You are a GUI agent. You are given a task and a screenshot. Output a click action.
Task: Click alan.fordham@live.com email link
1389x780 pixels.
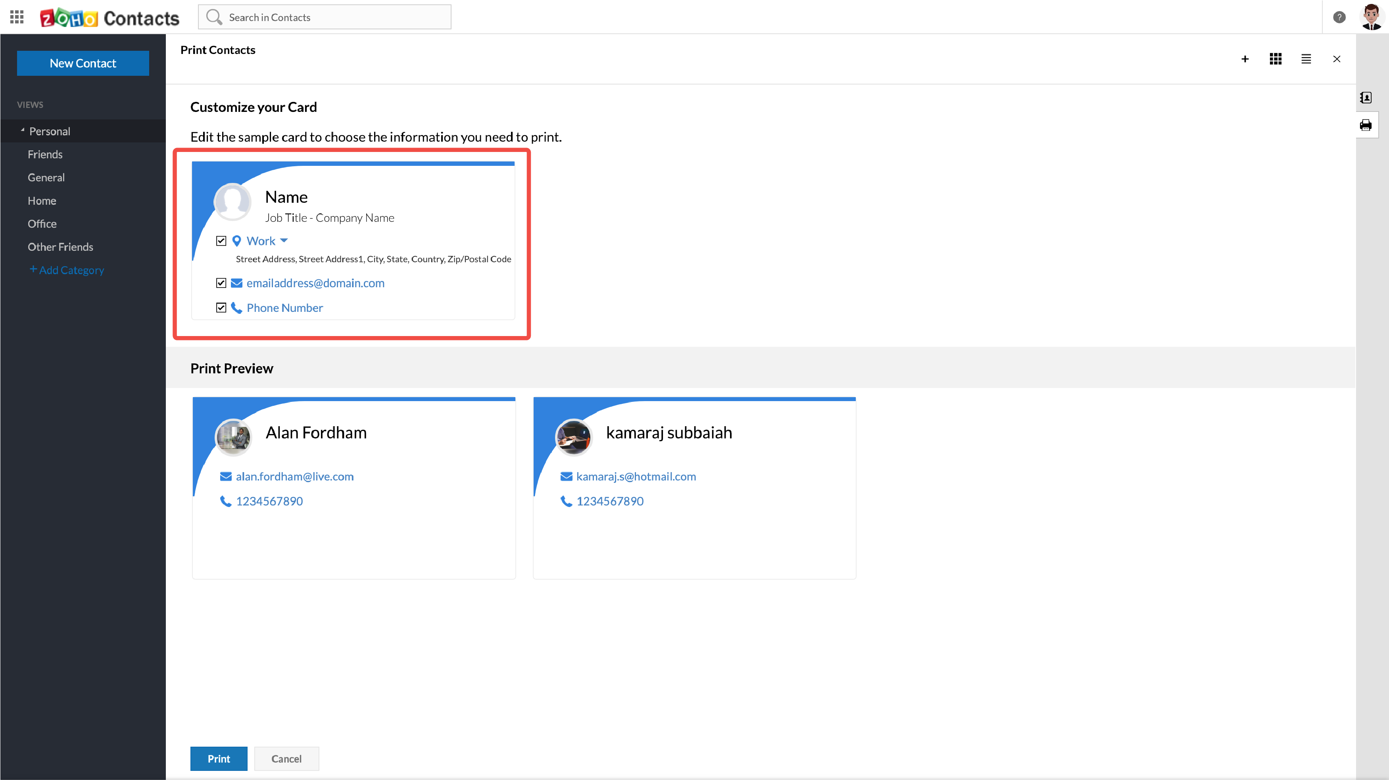click(294, 476)
